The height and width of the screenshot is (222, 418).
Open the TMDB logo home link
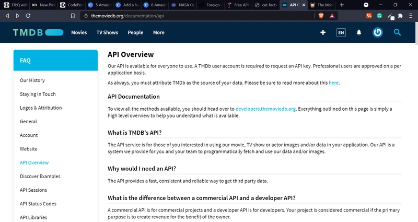coord(38,32)
